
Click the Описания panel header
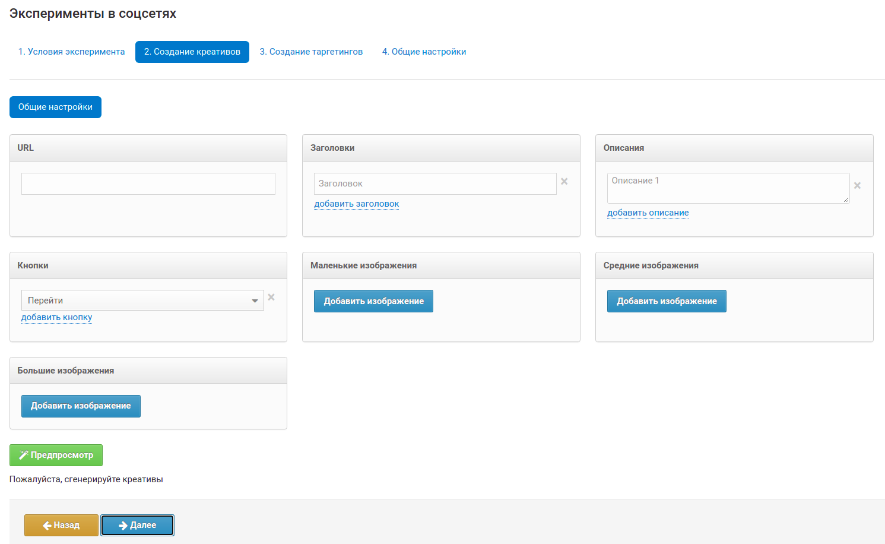[734, 148]
